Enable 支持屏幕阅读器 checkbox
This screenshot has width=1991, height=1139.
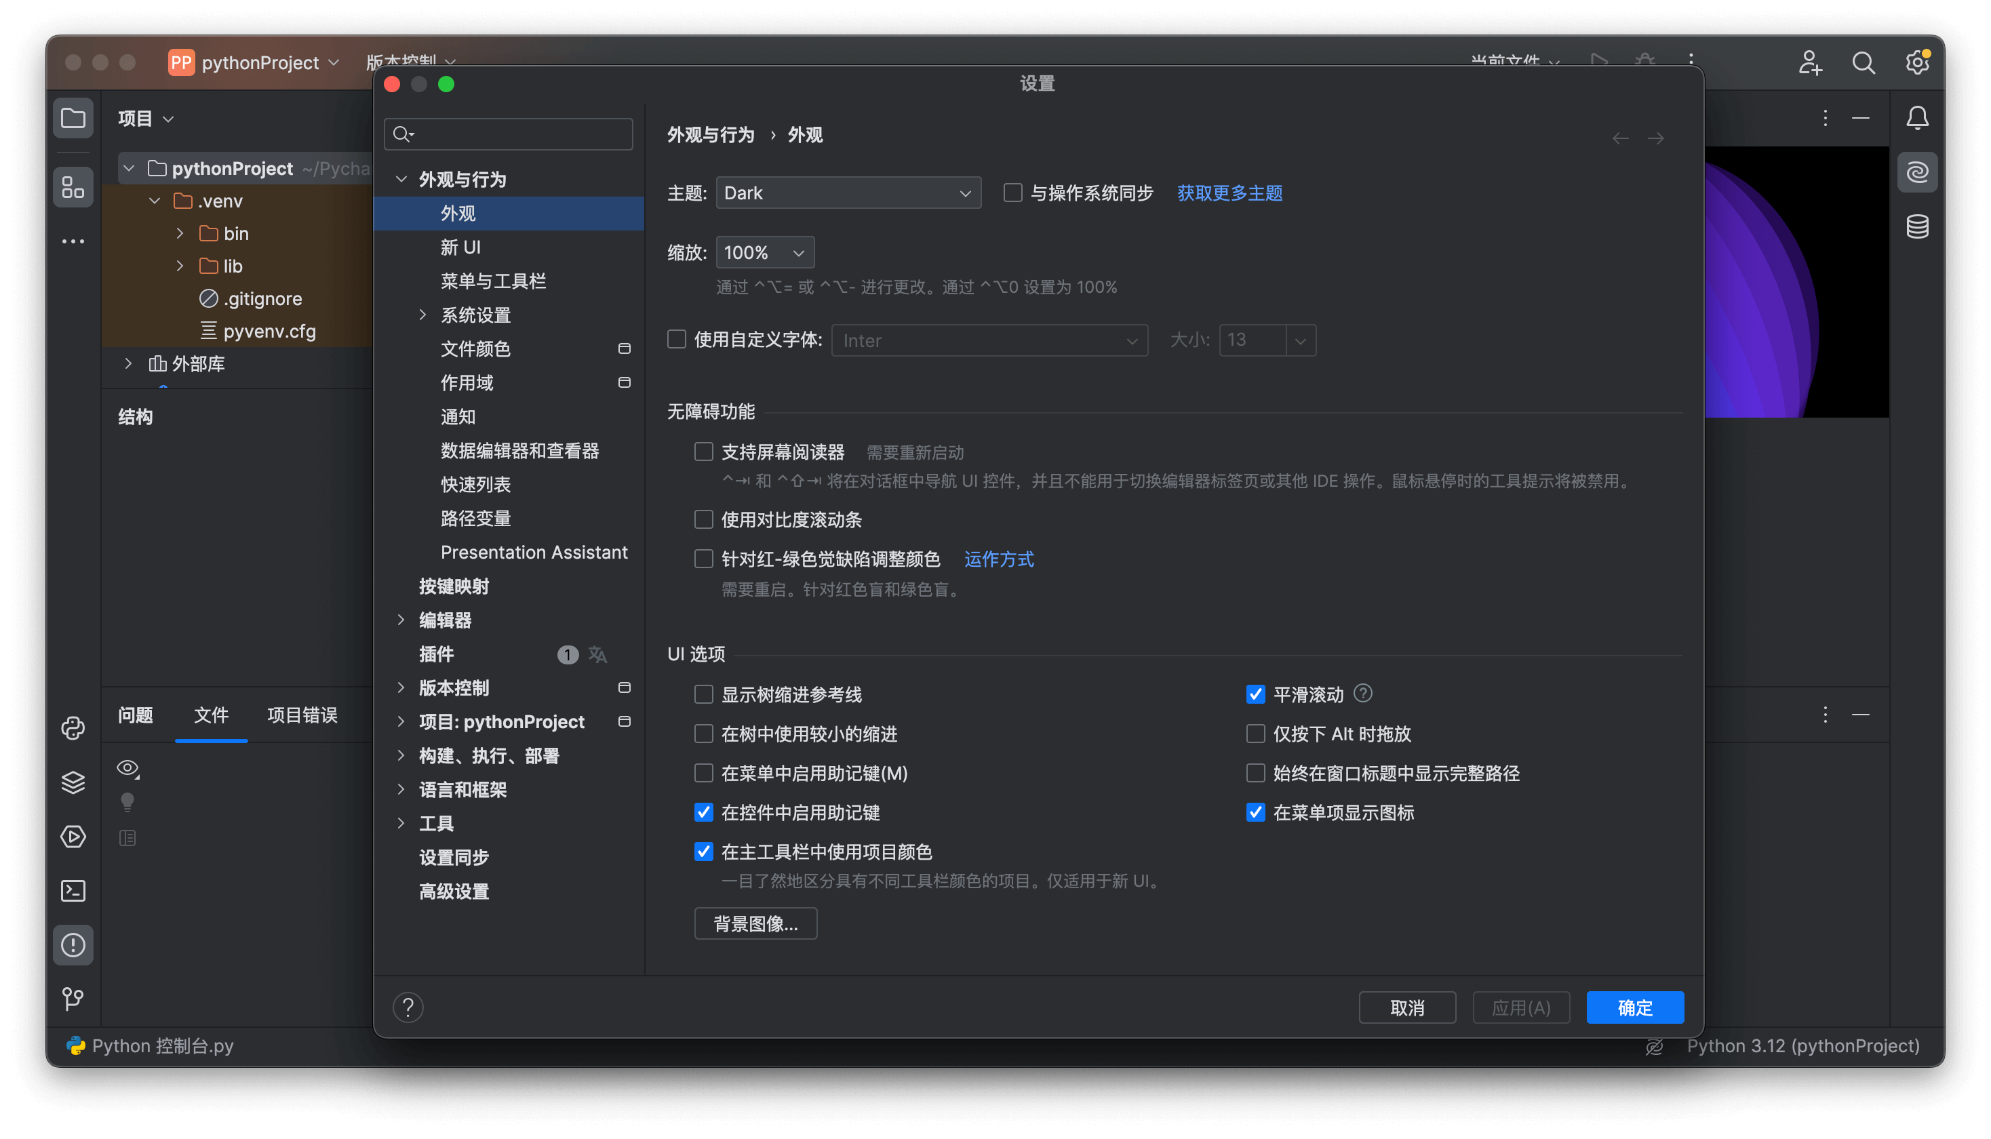(x=703, y=452)
